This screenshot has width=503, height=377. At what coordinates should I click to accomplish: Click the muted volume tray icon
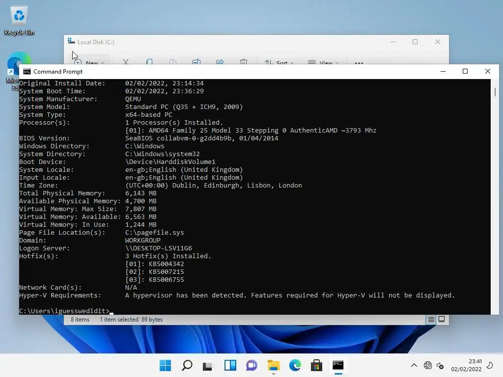click(x=440, y=365)
